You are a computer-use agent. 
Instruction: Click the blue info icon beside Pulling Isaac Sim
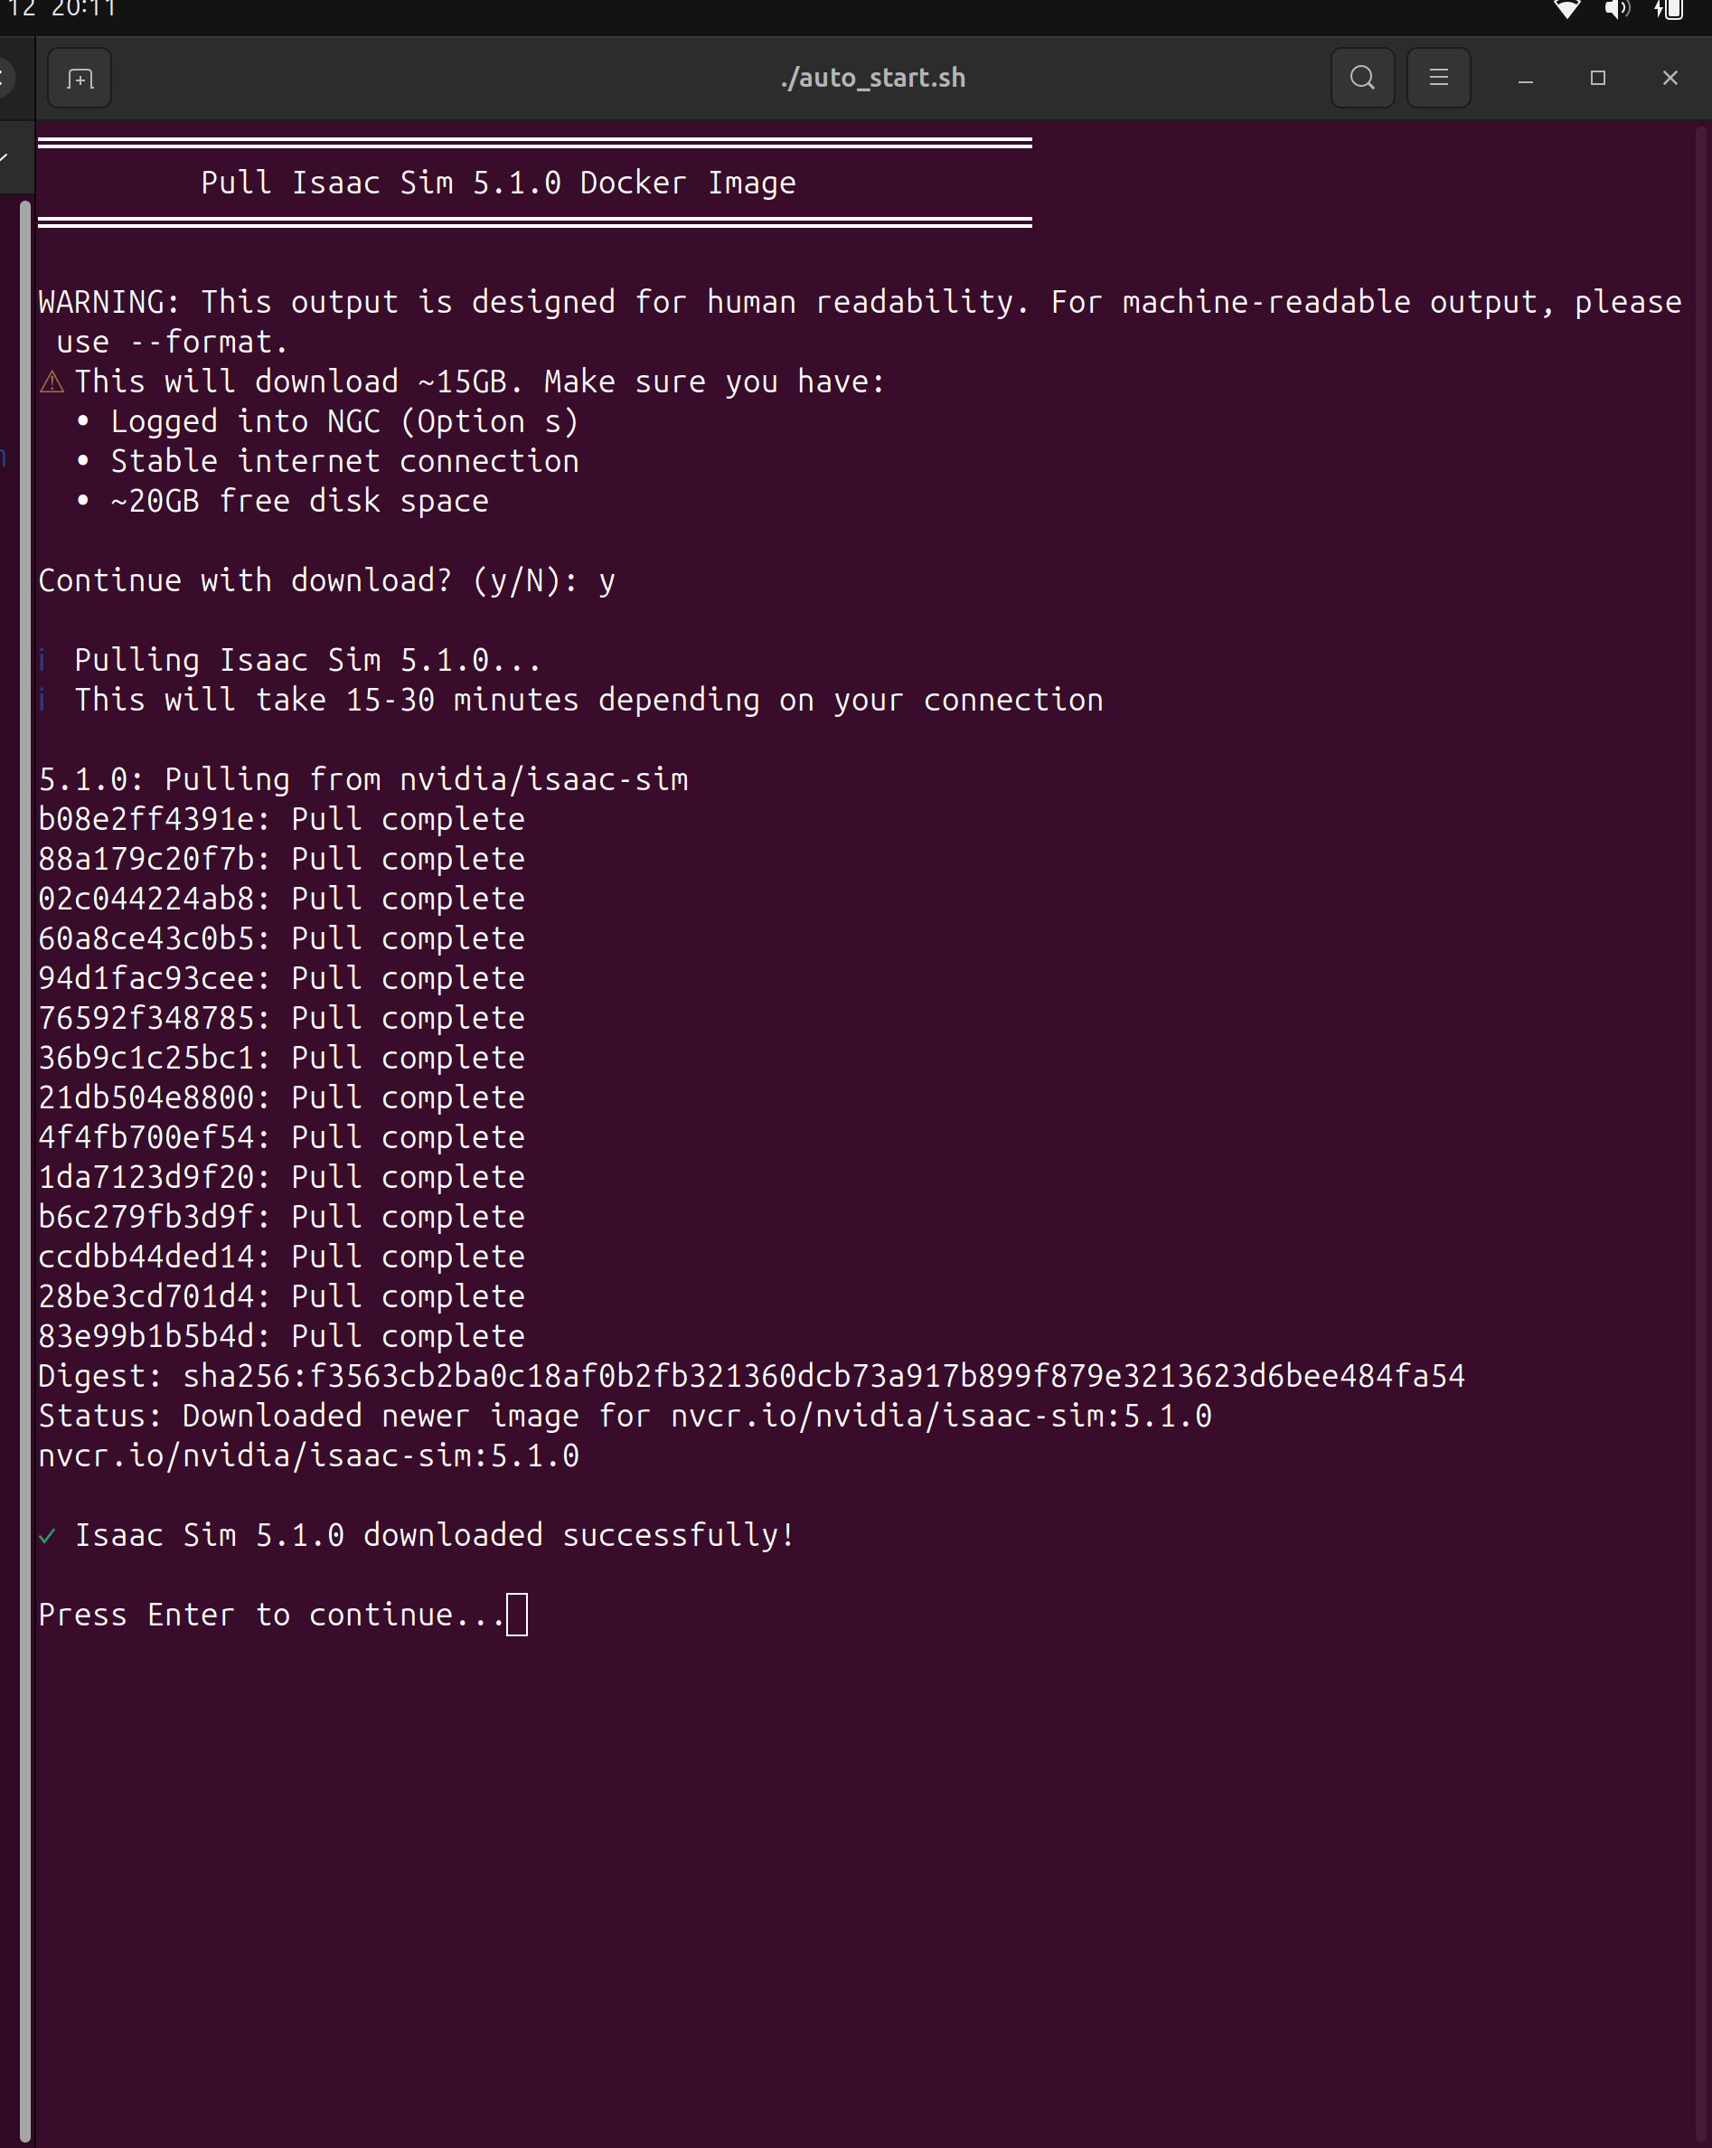click(42, 661)
